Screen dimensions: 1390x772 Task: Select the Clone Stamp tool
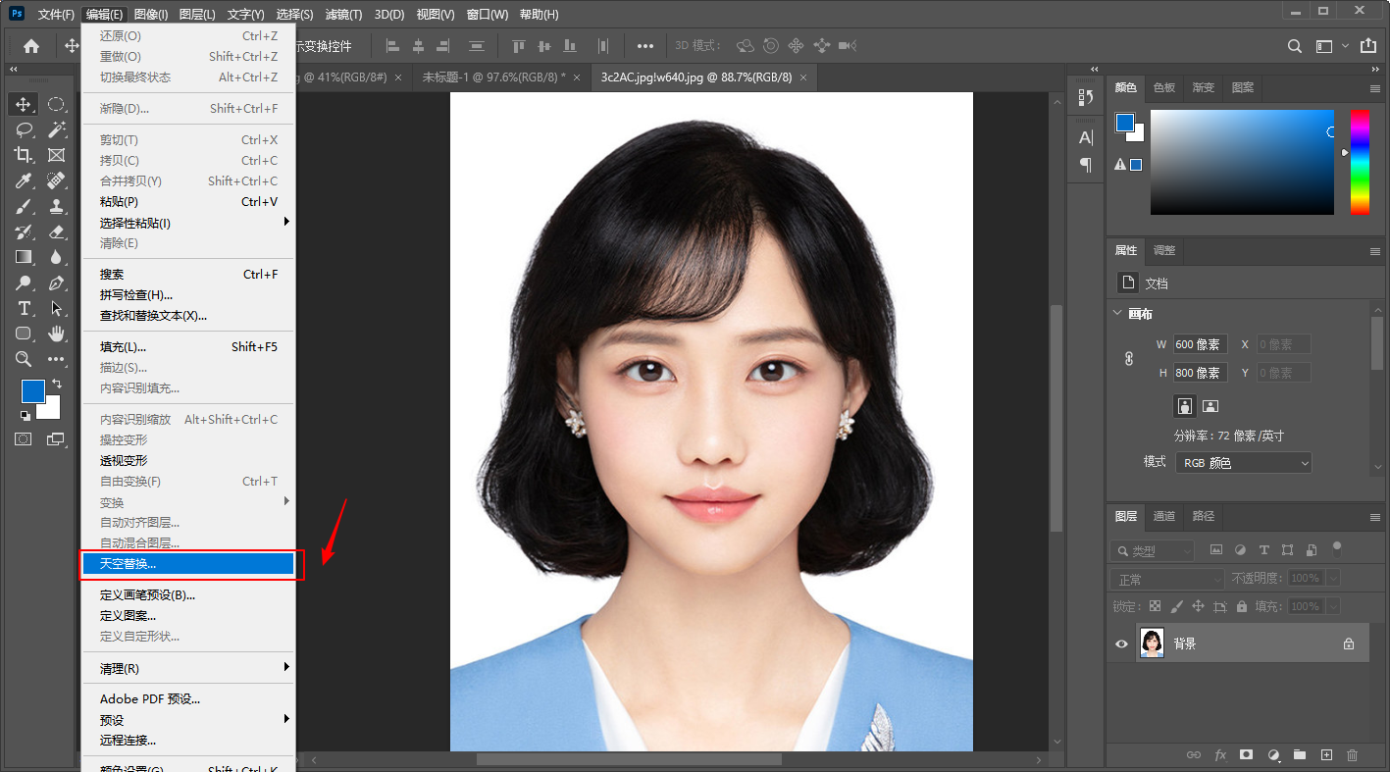point(57,206)
